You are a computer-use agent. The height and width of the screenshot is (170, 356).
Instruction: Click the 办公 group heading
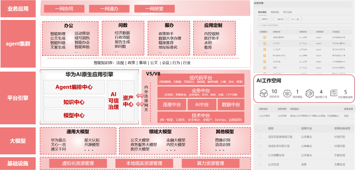(x=69, y=25)
